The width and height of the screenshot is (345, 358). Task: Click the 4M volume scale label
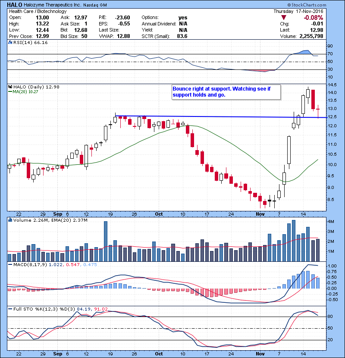pyautogui.click(x=331, y=222)
